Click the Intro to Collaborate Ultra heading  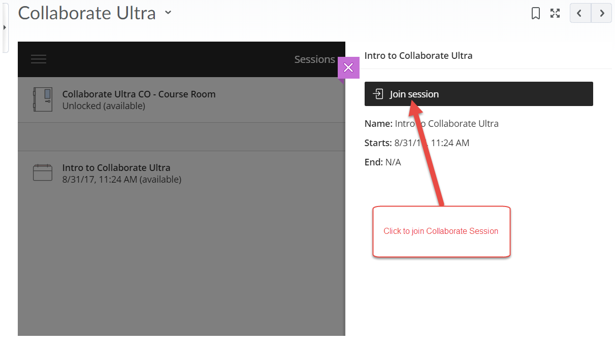pyautogui.click(x=418, y=55)
